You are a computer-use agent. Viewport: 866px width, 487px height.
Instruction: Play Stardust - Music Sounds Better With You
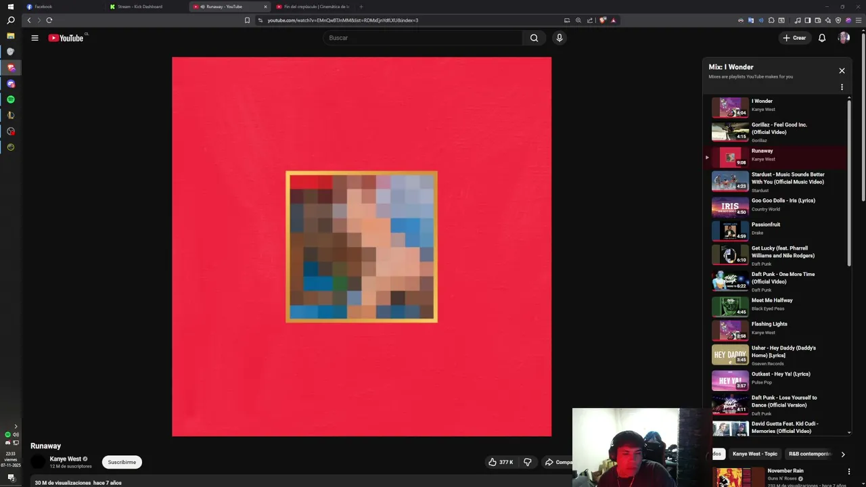point(775,181)
